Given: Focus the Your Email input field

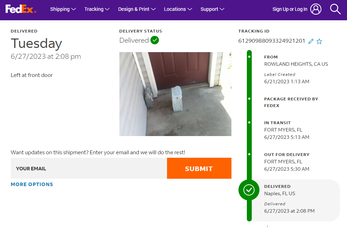Looking at the screenshot, I should point(89,168).
